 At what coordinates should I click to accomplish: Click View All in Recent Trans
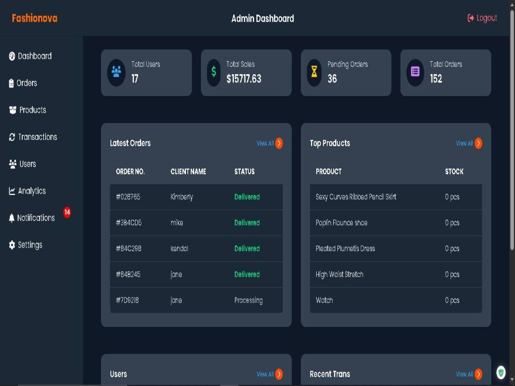click(x=465, y=374)
